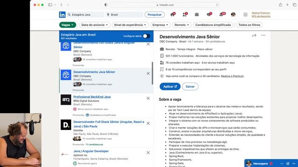Show Safari tab overview
The width and height of the screenshot is (298, 167).
click(x=294, y=5)
